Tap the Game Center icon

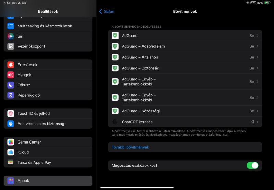11,142
